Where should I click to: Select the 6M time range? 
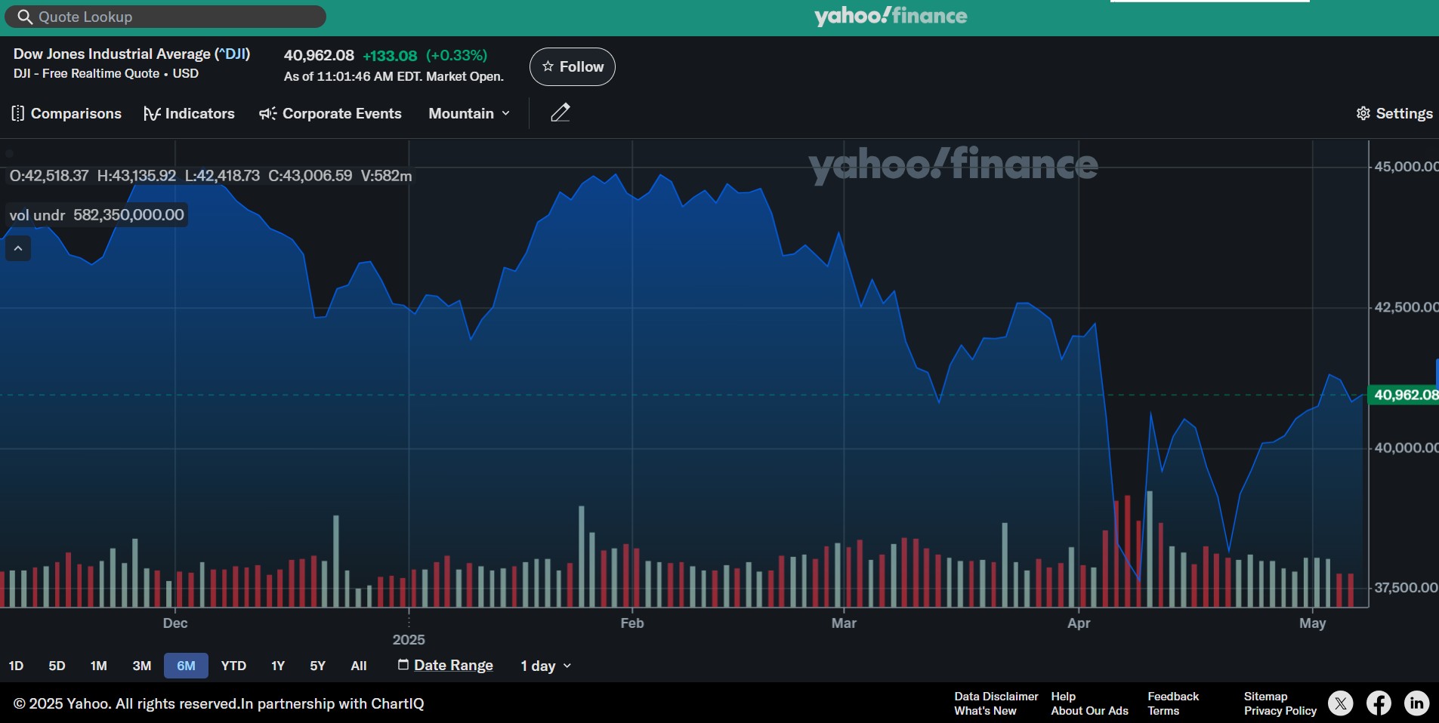point(186,666)
